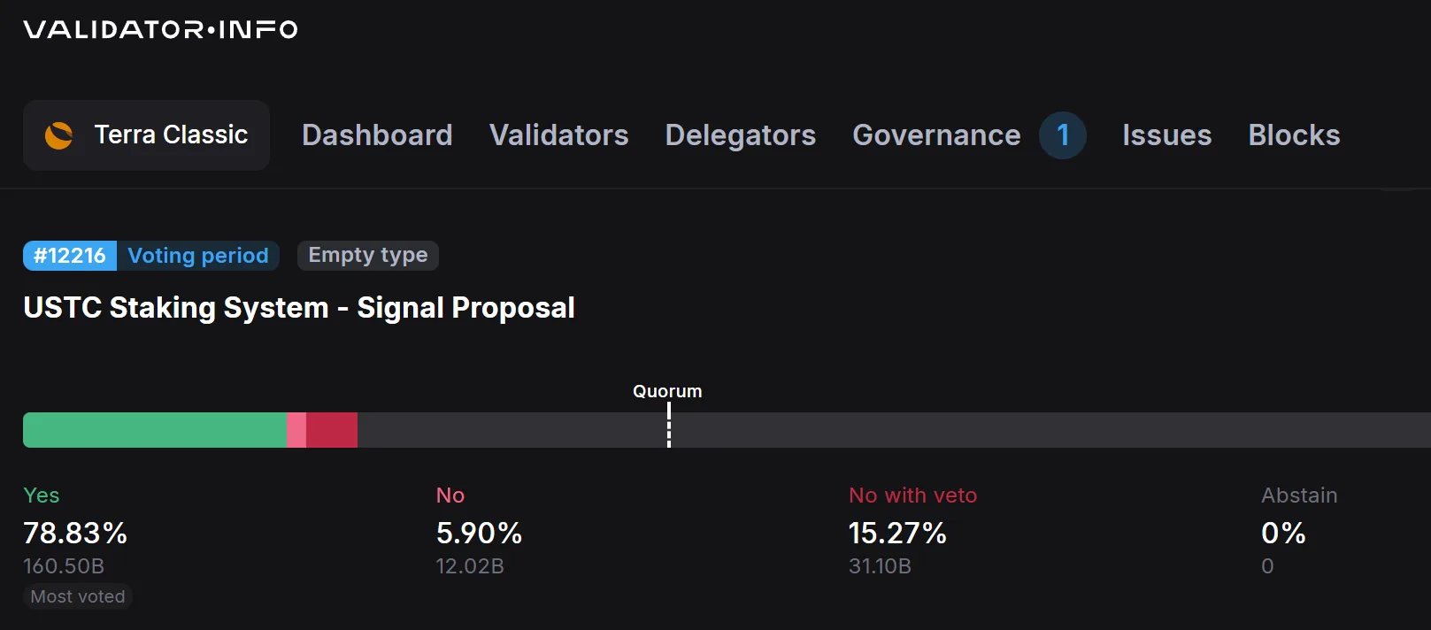
Task: Click the Most voted badge under Yes
Action: pos(78,597)
